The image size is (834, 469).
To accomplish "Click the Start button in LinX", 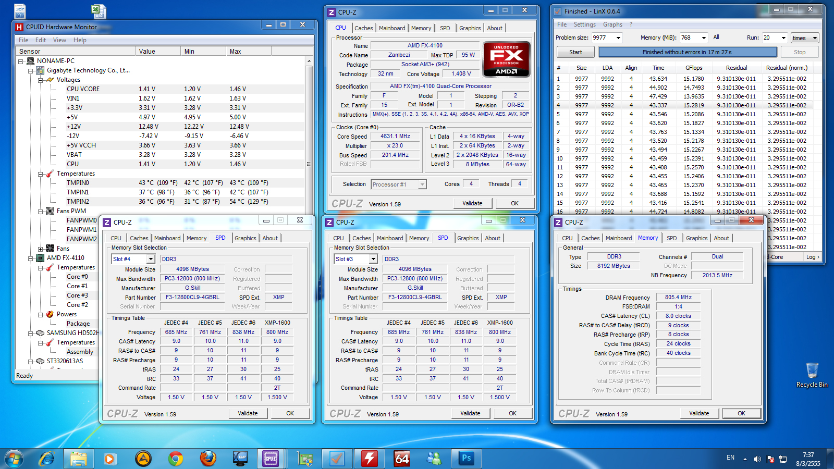I will pyautogui.click(x=575, y=52).
